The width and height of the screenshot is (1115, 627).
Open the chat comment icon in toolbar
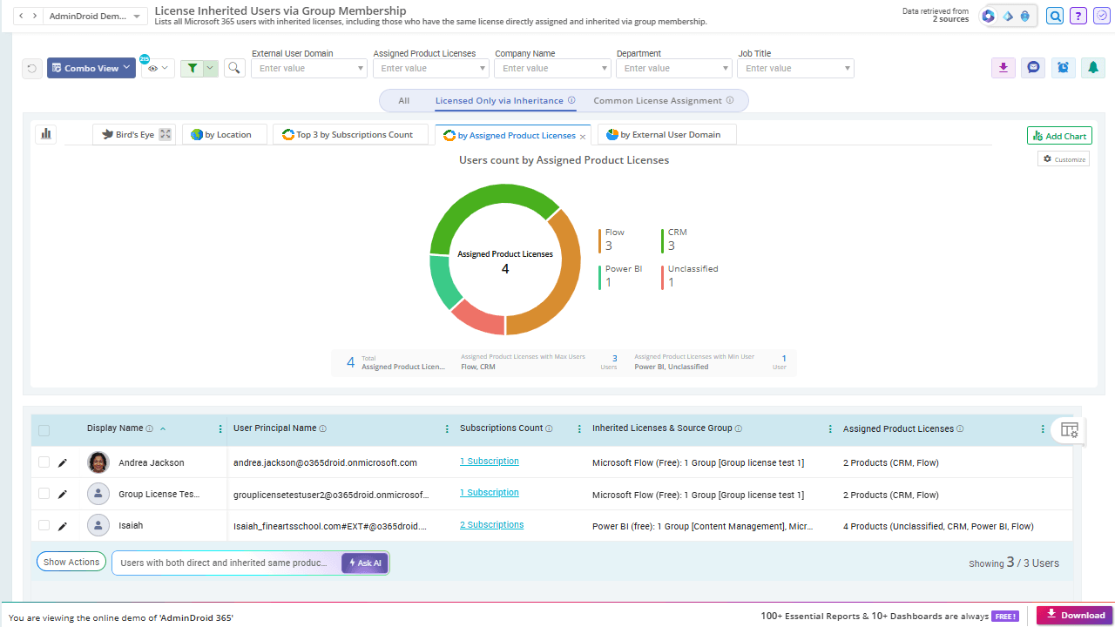[x=1034, y=68]
